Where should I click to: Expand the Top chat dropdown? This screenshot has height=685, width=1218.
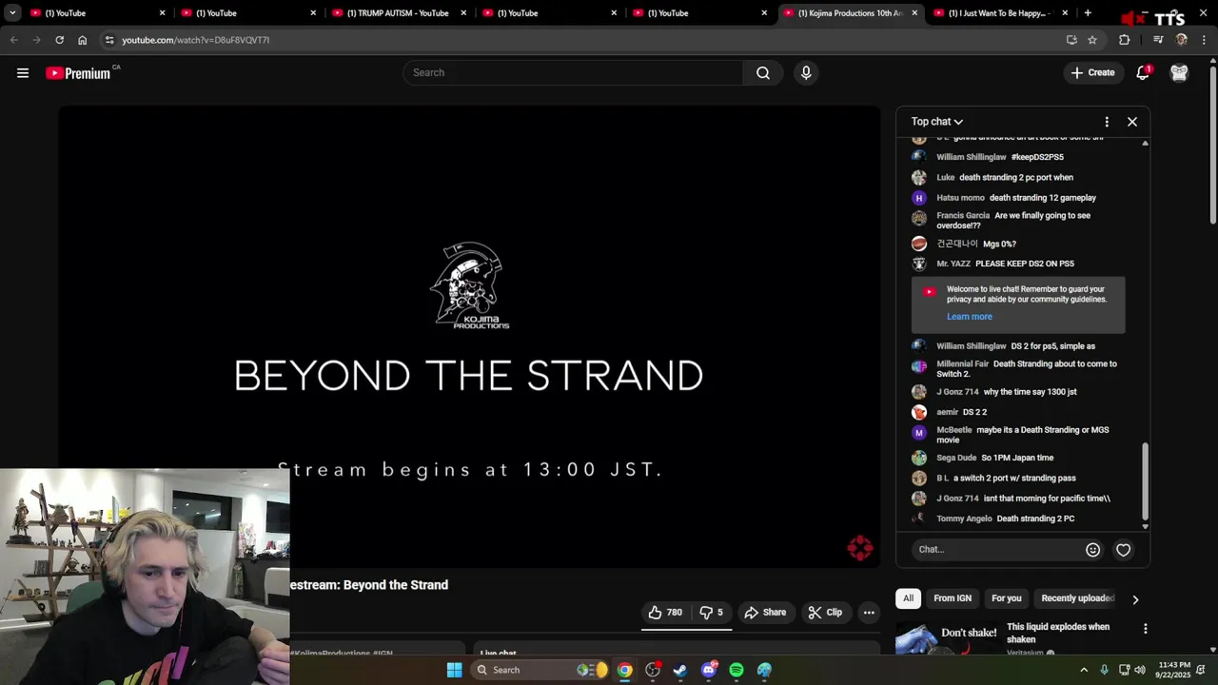[x=937, y=122]
